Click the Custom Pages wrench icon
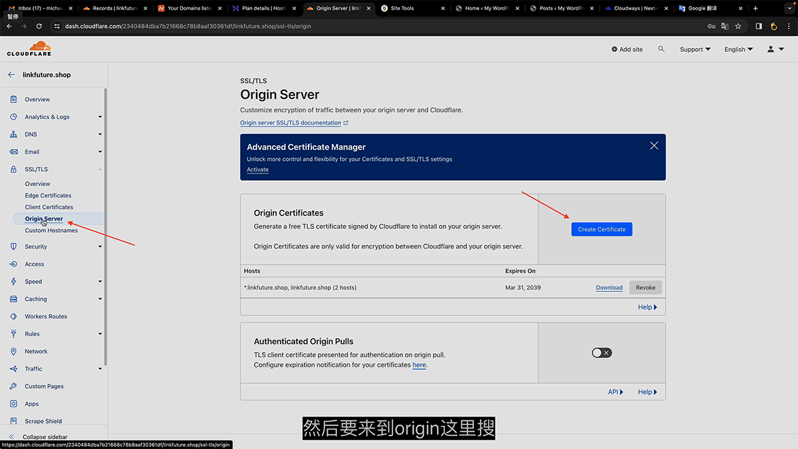Screen dimensions: 798x449 (13, 386)
